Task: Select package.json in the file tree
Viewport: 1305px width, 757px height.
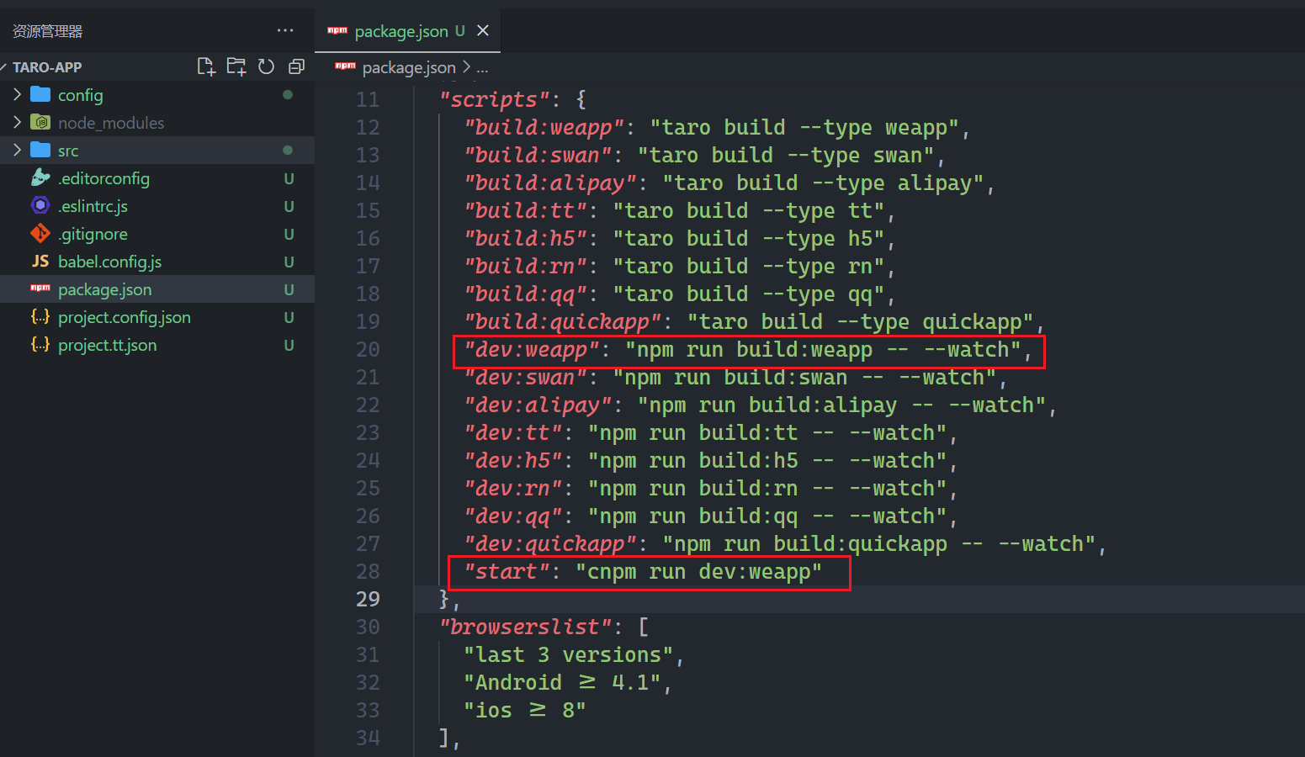Action: tap(157, 289)
